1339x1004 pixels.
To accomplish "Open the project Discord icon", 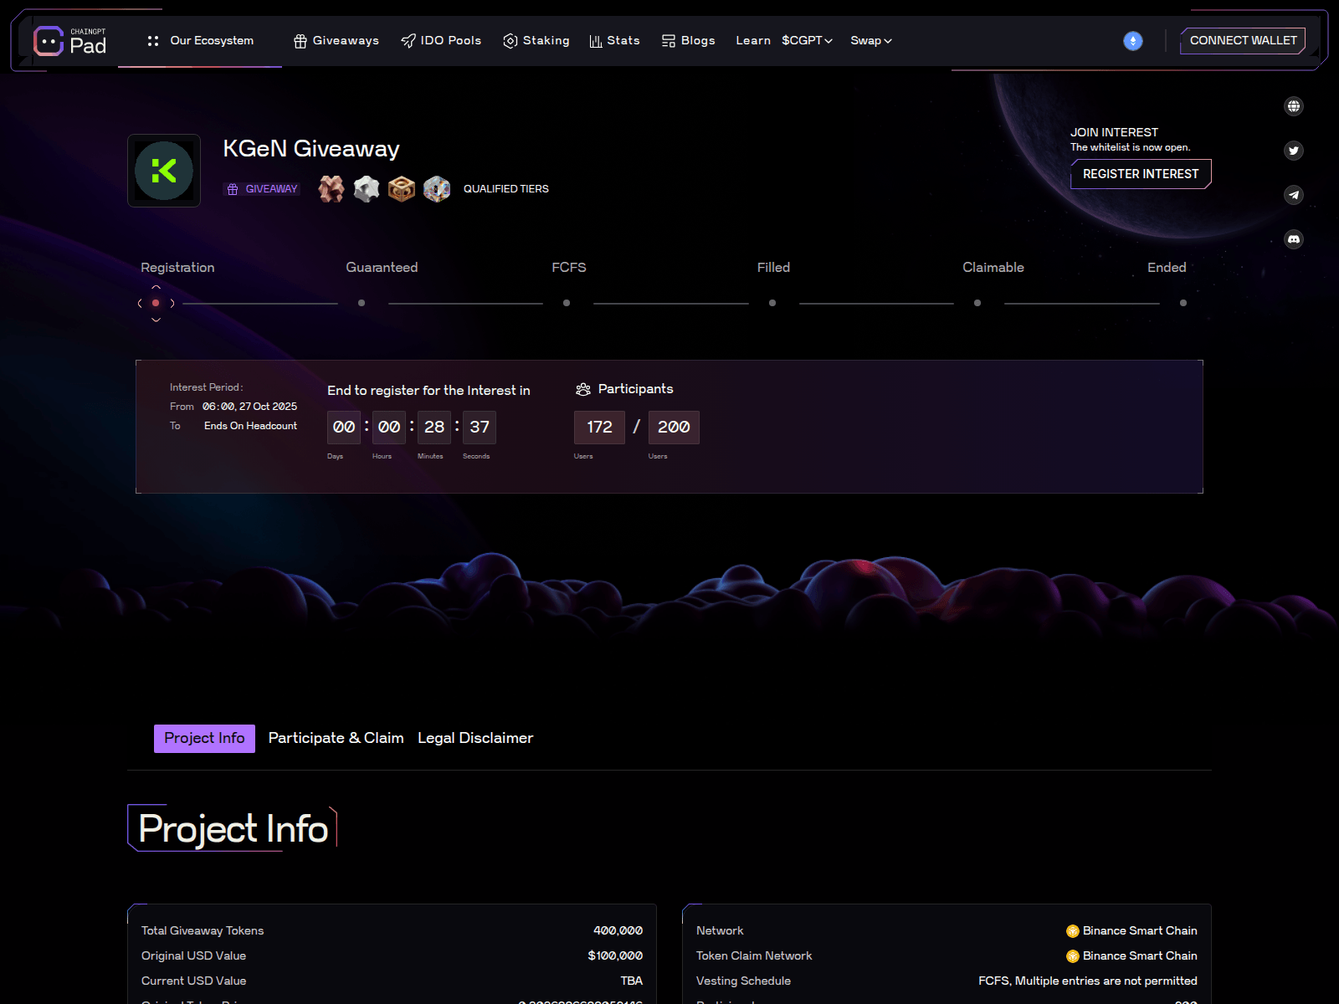I will point(1294,239).
